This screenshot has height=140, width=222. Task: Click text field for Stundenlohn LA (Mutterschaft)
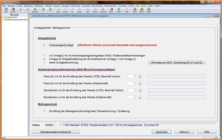click(177, 97)
